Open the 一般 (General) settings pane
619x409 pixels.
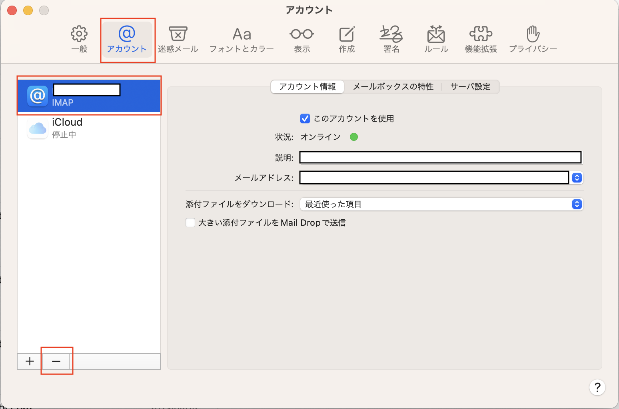(x=79, y=40)
